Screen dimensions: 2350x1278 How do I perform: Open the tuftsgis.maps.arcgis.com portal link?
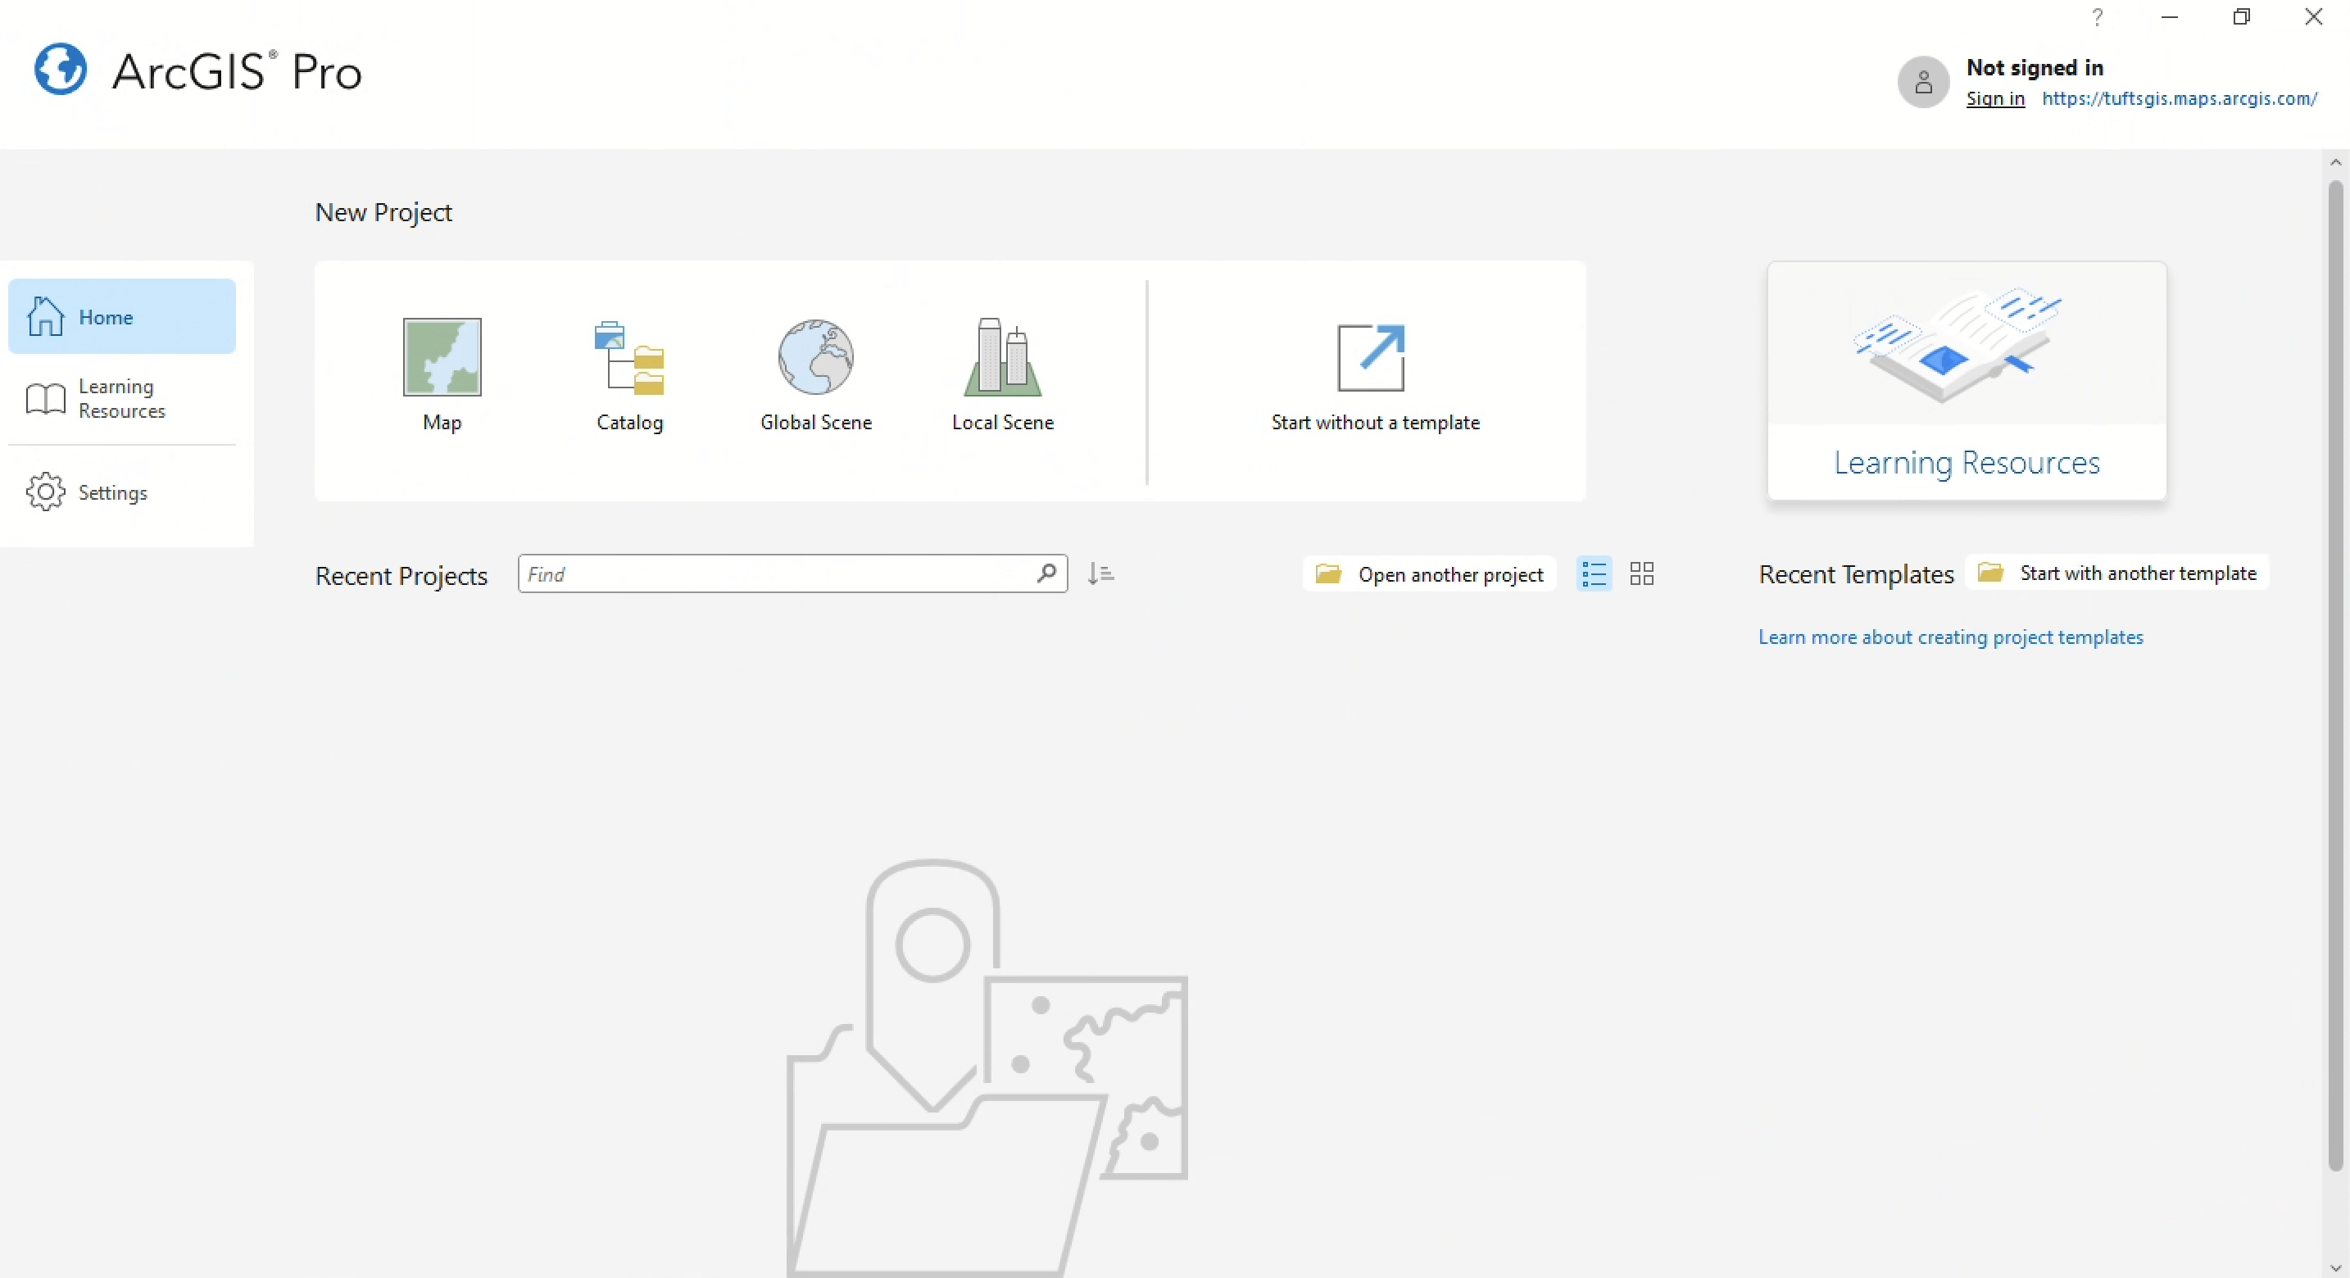[2179, 98]
